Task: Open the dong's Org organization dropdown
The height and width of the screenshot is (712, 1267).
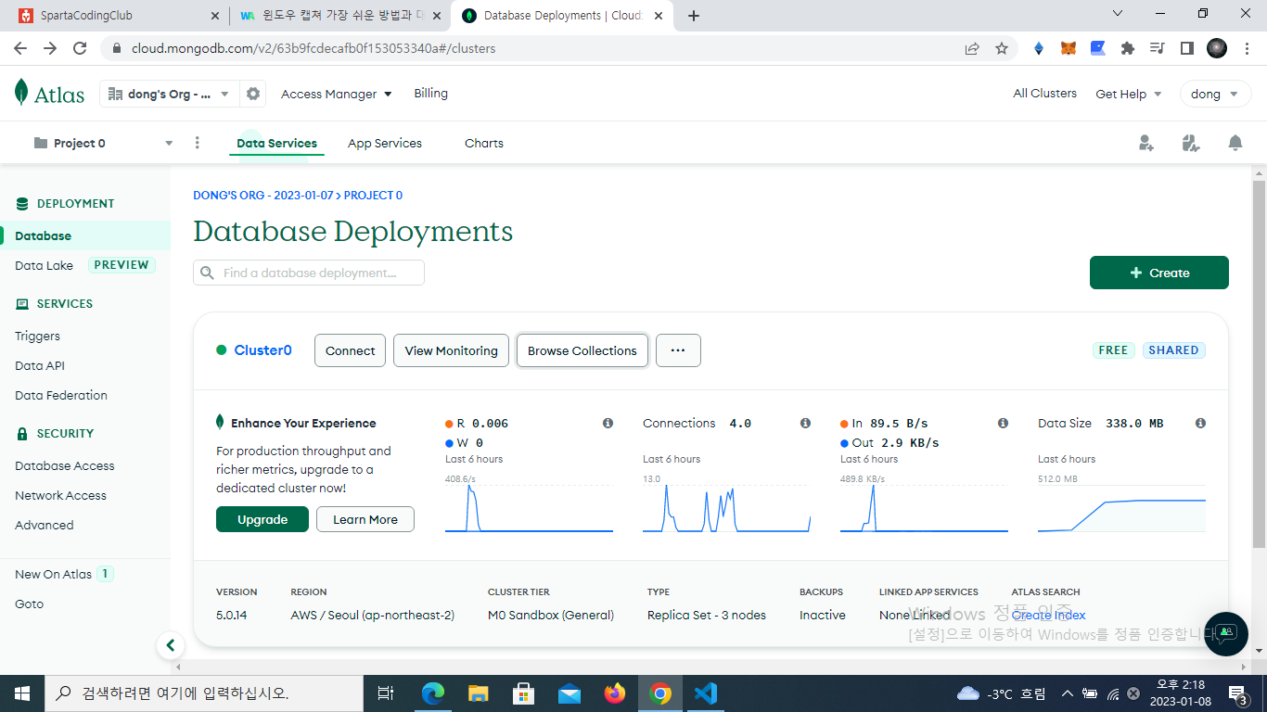Action: click(x=169, y=94)
